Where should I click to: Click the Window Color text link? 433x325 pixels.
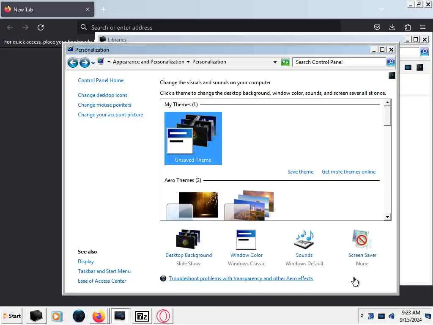247,255
